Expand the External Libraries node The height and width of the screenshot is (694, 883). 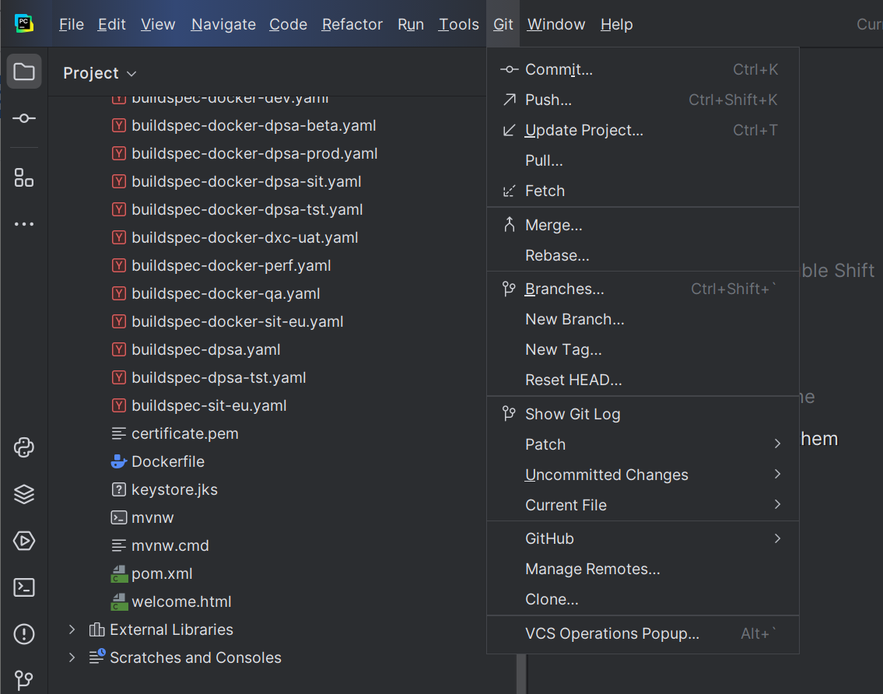72,629
